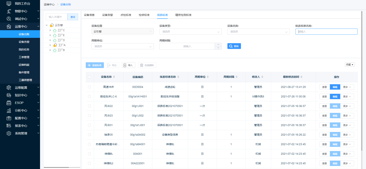
Task: Expand the 工厂C tree node
Action: (x=50, y=30)
